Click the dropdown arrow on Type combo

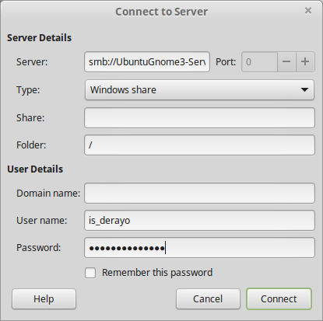pyautogui.click(x=304, y=90)
